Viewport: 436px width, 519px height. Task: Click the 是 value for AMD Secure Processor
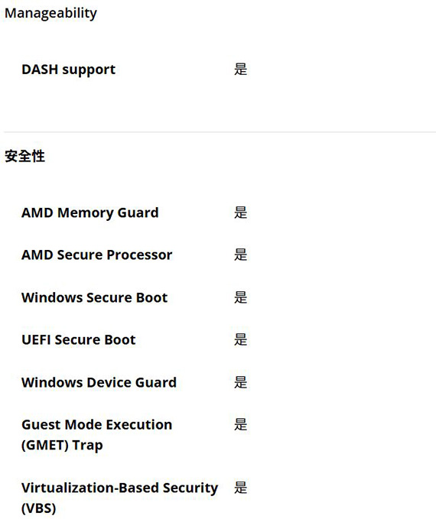(x=240, y=255)
